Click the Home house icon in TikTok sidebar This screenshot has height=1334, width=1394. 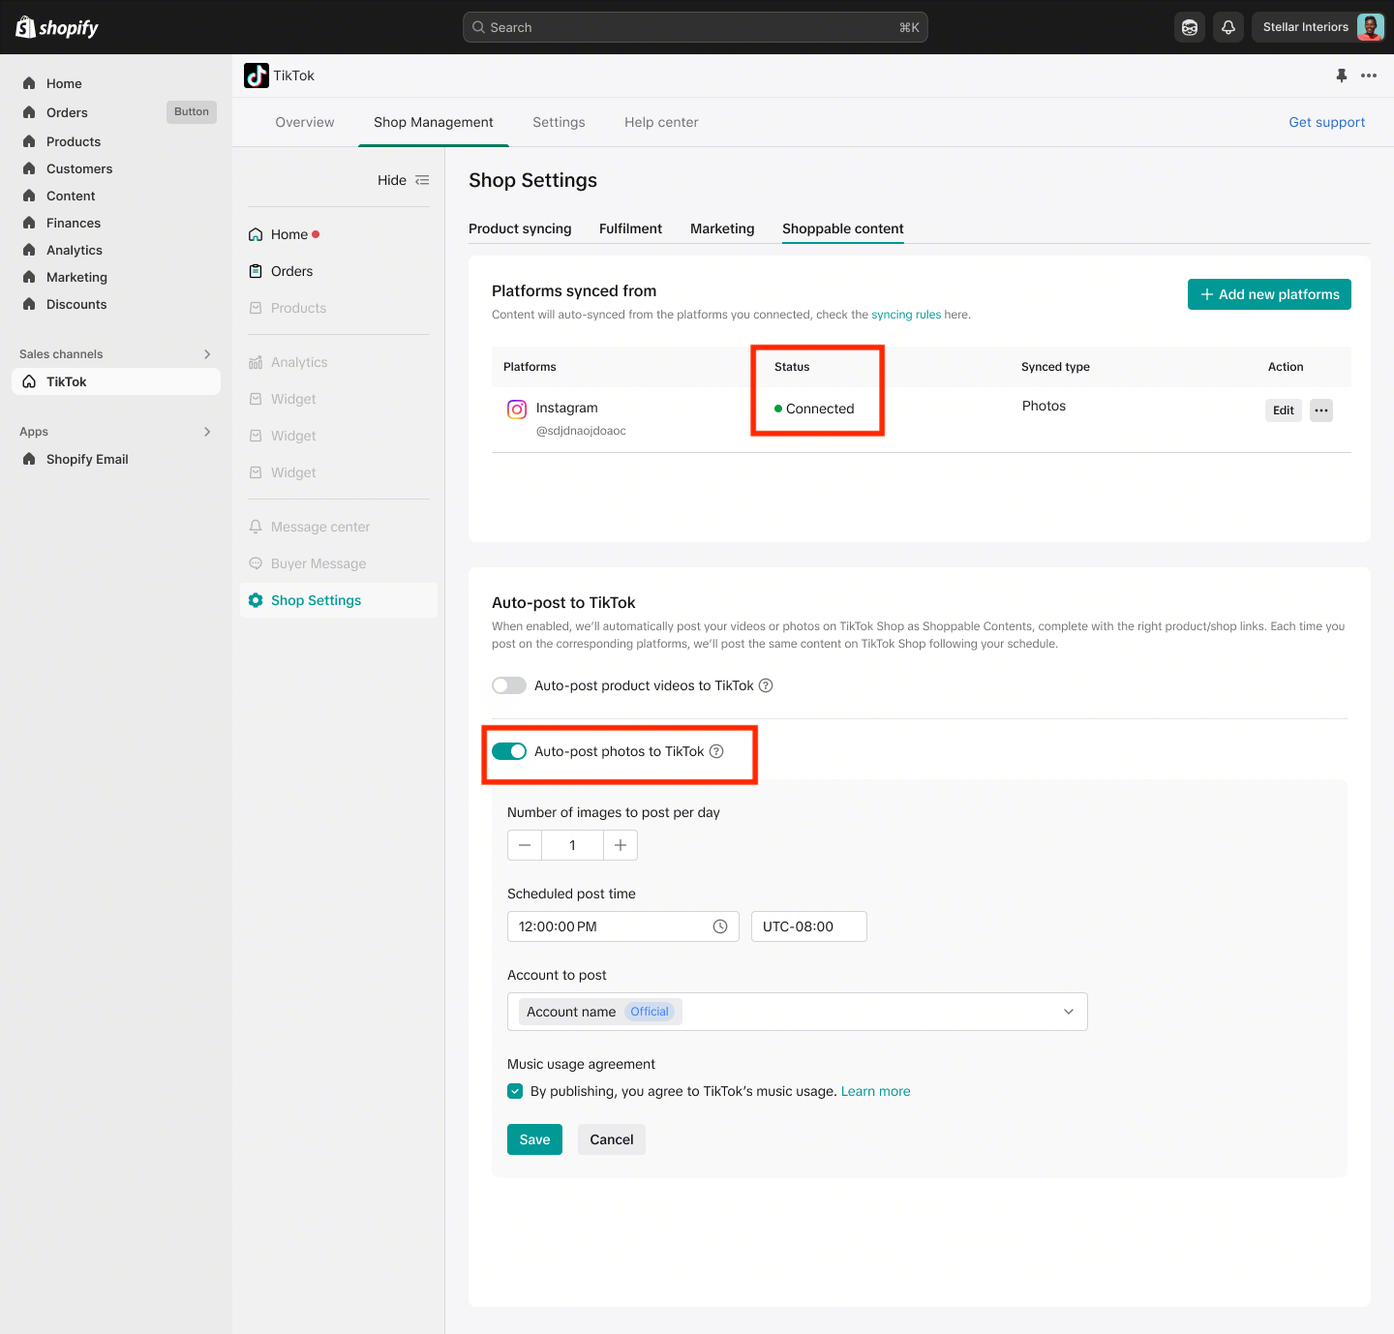tap(256, 234)
